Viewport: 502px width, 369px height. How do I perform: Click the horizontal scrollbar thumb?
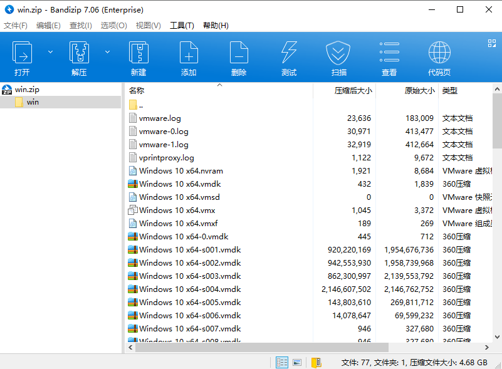pos(261,347)
